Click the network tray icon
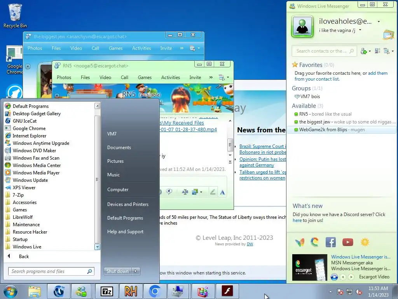The height and width of the screenshot is (299, 398). pos(349,292)
